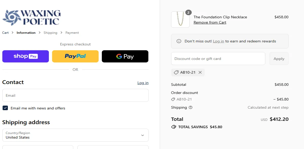Go back to the Cart step
The width and height of the screenshot is (304, 149).
(x=5, y=32)
